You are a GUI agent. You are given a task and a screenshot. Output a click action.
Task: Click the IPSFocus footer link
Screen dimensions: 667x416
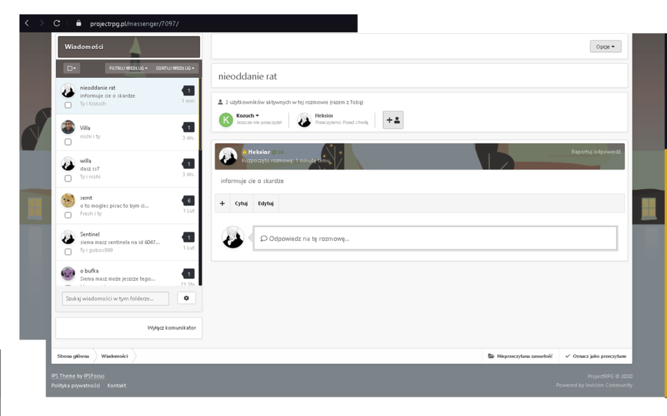pyautogui.click(x=94, y=375)
